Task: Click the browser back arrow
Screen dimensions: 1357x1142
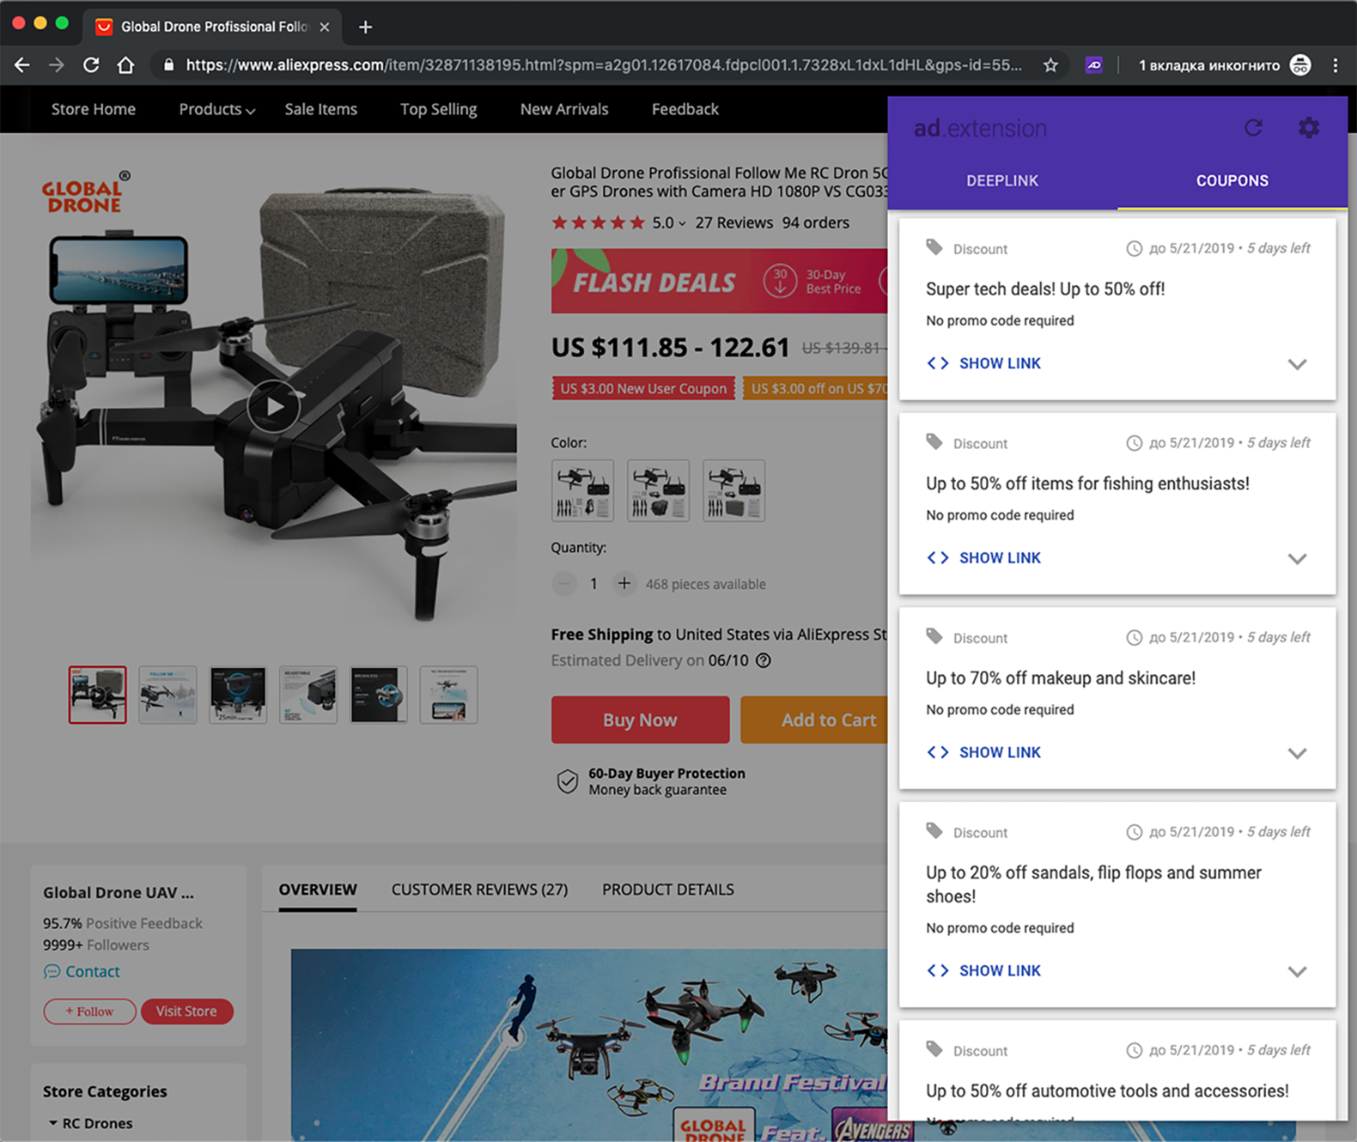Action: coord(22,65)
